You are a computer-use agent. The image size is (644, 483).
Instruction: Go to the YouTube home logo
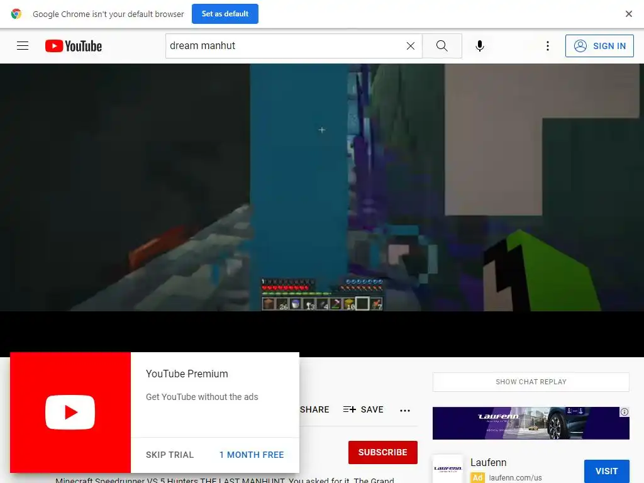pyautogui.click(x=74, y=46)
